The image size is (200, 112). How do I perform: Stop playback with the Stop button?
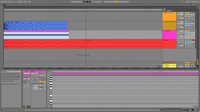click(87, 2)
